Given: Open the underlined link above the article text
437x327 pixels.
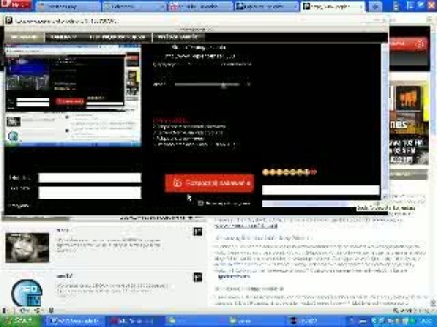Looking at the screenshot, I should tap(246, 226).
